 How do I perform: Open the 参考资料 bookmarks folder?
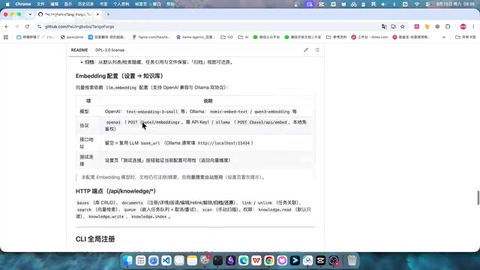(336, 37)
